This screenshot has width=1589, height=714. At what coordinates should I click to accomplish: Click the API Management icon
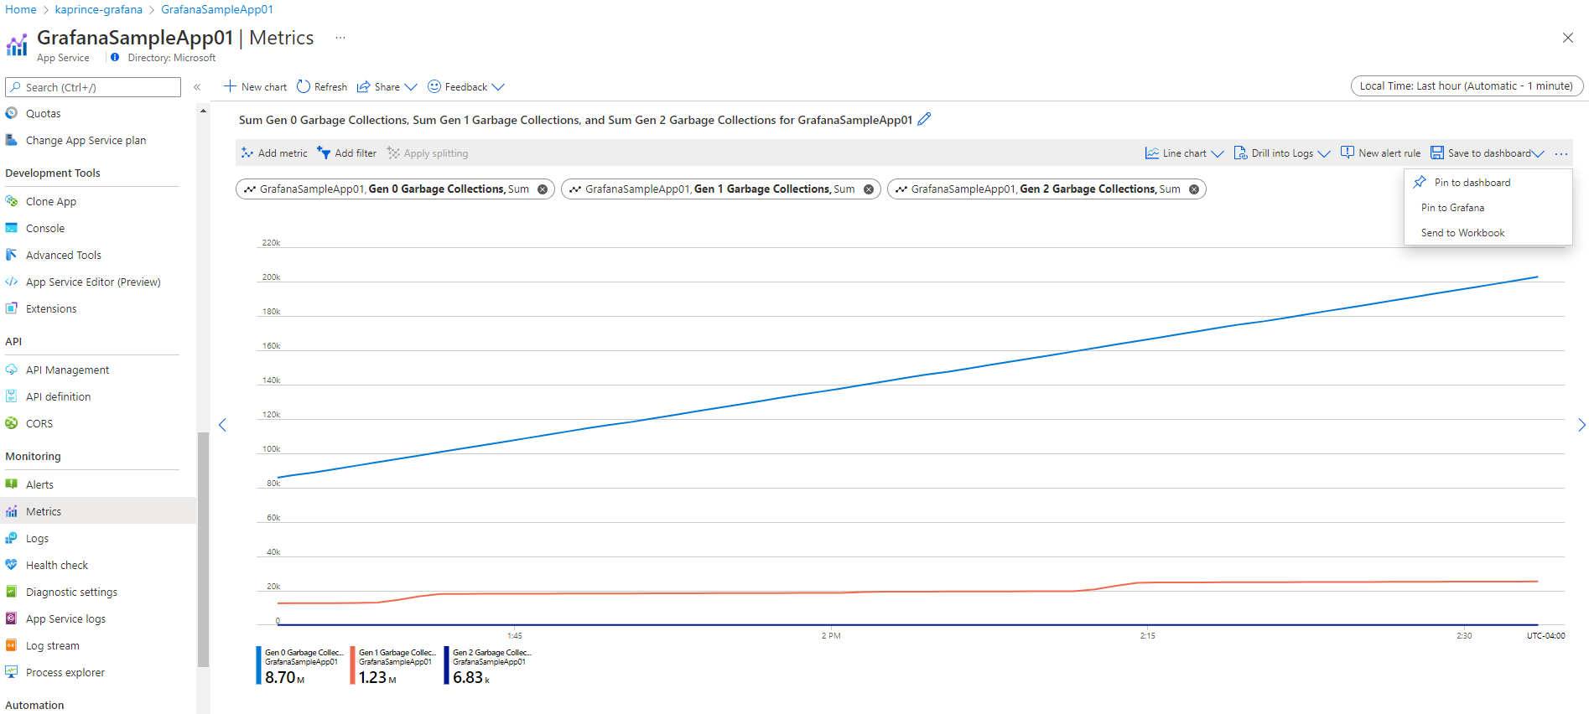(12, 370)
